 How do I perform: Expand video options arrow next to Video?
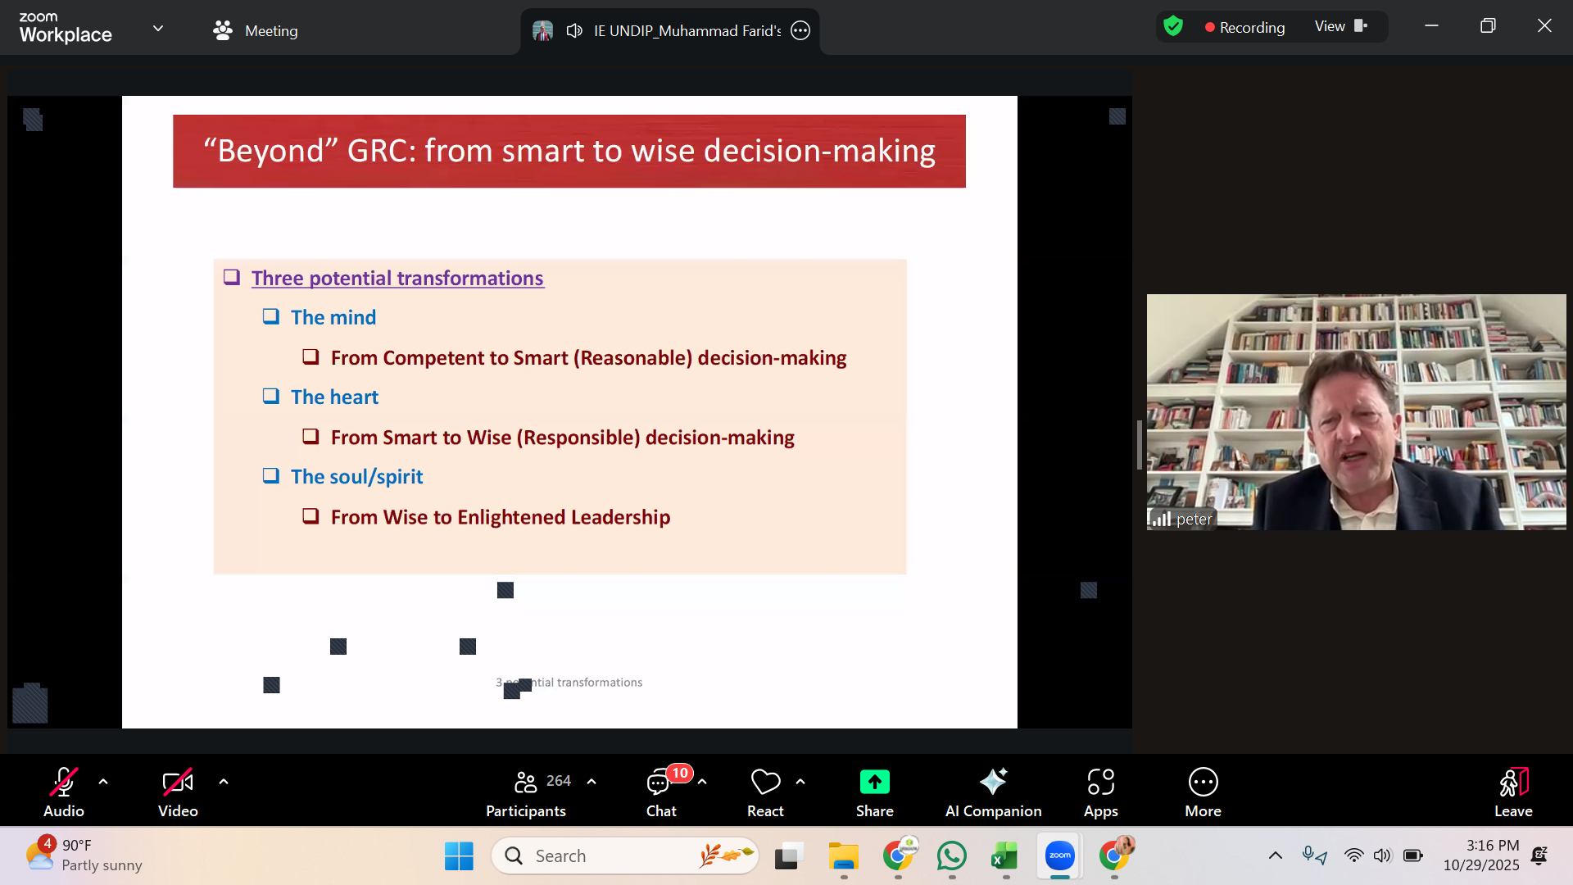(x=224, y=782)
